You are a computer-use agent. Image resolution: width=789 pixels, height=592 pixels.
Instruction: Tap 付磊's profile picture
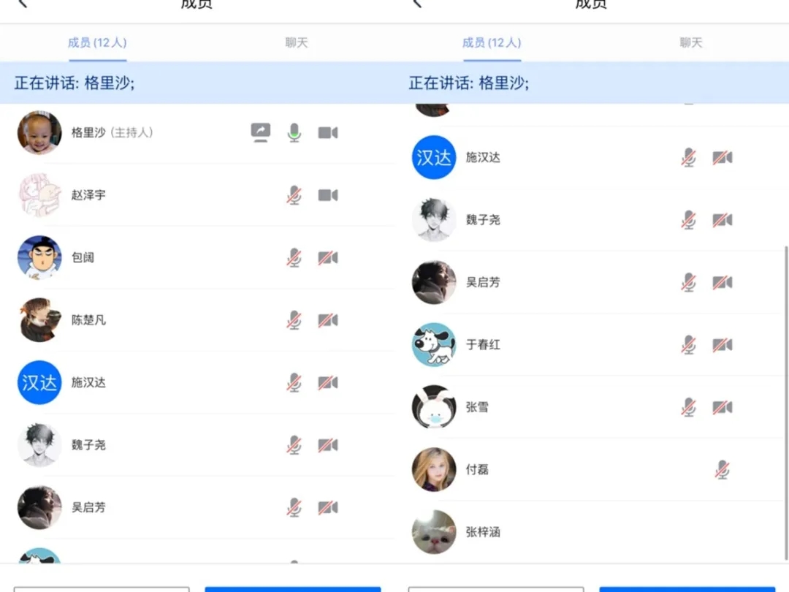pos(434,469)
